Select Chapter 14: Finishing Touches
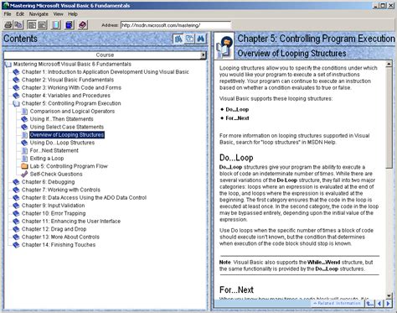The image size is (397, 313). 59,245
